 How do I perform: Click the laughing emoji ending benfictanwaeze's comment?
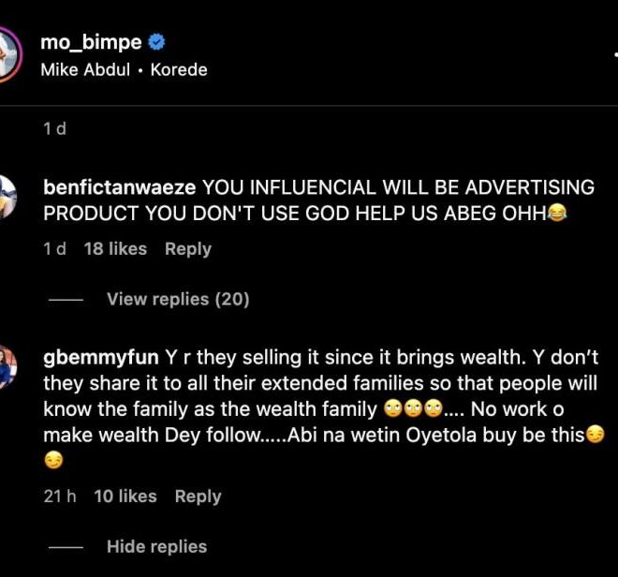pos(558,214)
